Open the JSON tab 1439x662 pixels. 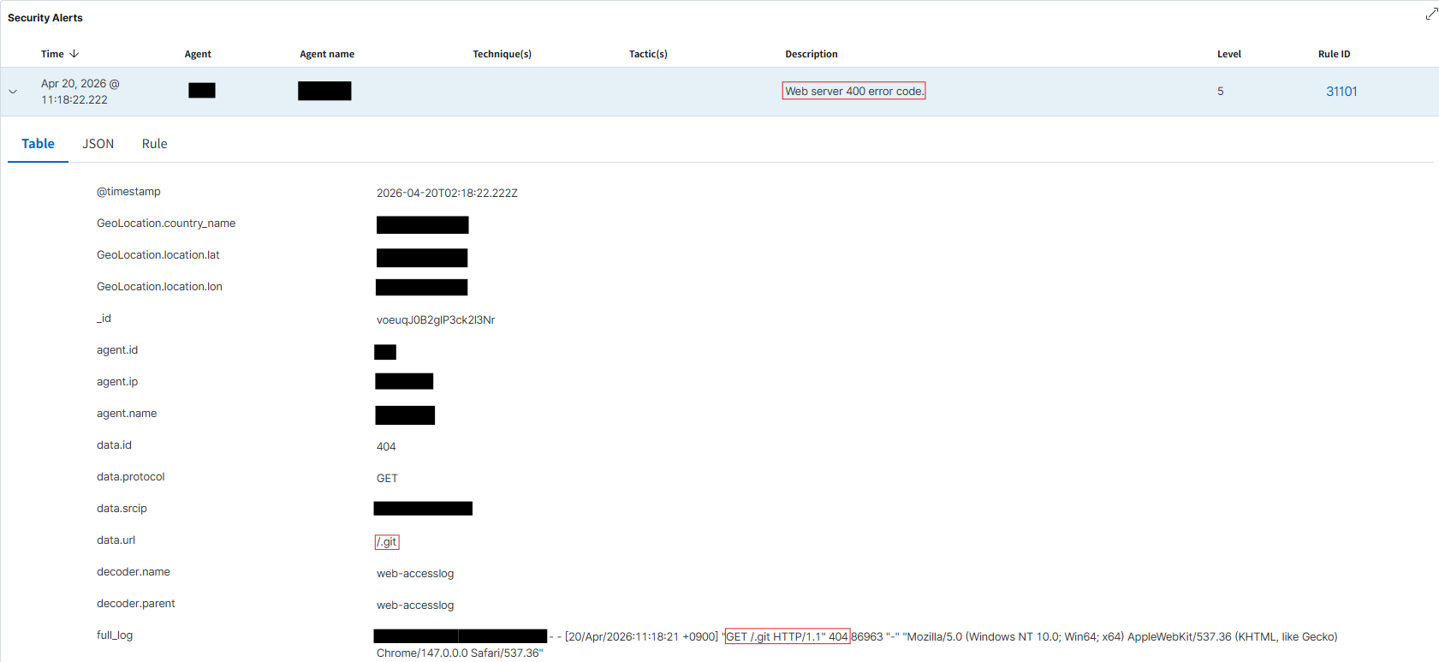tap(98, 144)
